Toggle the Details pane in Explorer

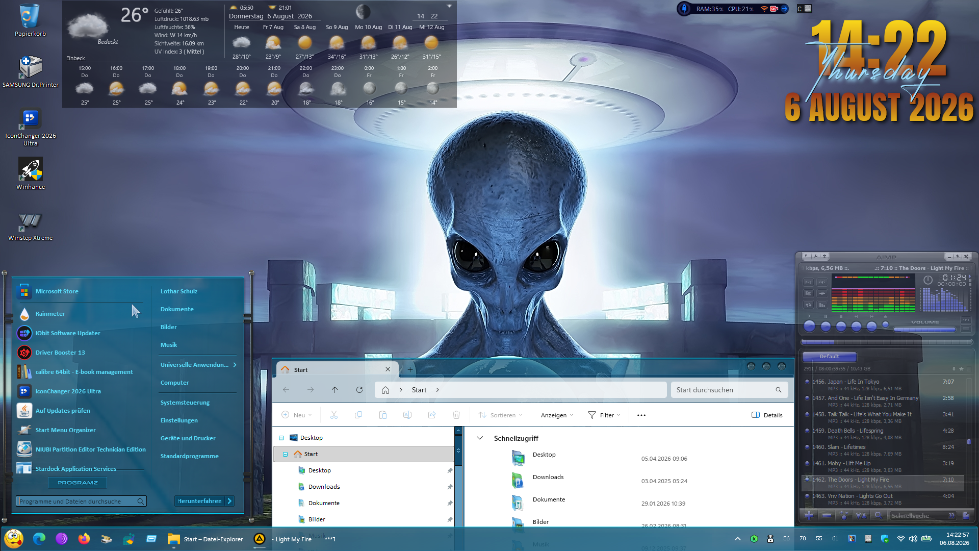767,415
